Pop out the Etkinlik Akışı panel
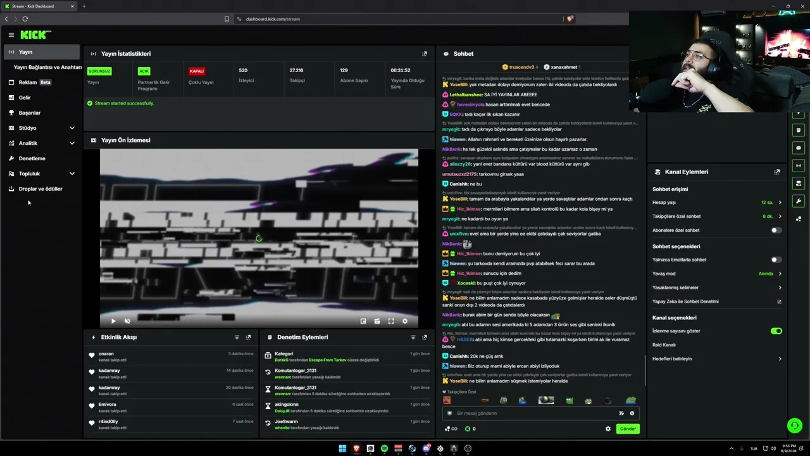This screenshot has width=810, height=456. point(248,338)
